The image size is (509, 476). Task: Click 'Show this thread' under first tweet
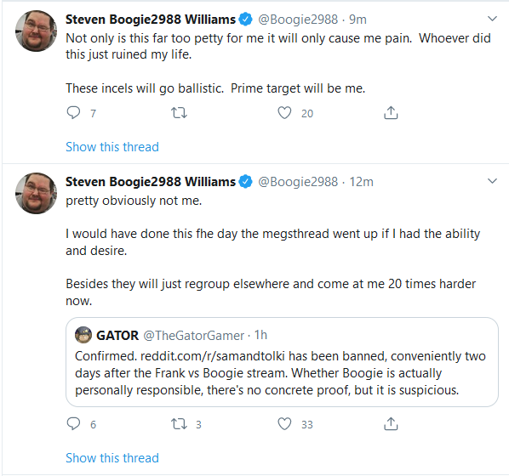[112, 147]
